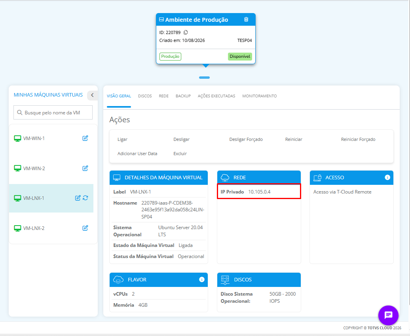The width and height of the screenshot is (410, 336).
Task: Click the IP Privado value 10.105.0.4
Action: coord(259,192)
